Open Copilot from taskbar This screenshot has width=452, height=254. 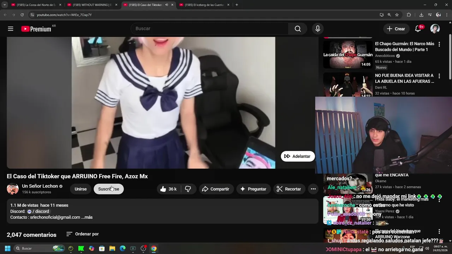pos(91,248)
